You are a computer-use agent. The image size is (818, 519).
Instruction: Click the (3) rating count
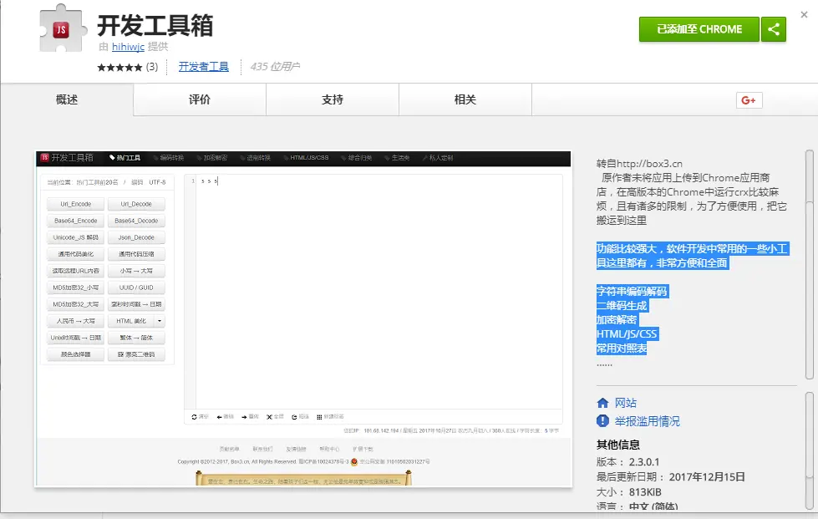[152, 67]
